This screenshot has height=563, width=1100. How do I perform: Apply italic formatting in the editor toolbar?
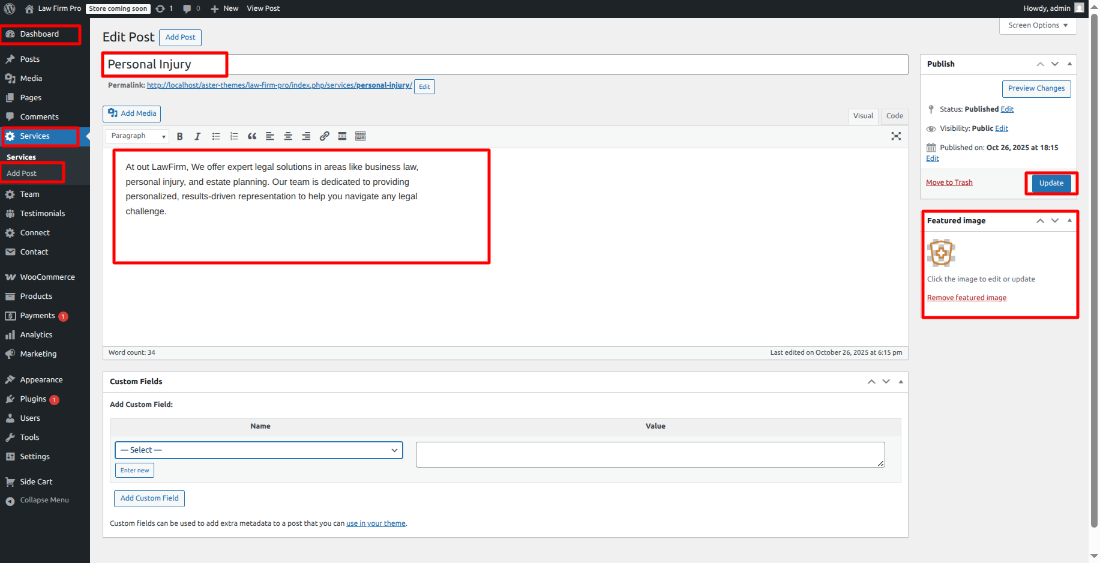(x=197, y=136)
